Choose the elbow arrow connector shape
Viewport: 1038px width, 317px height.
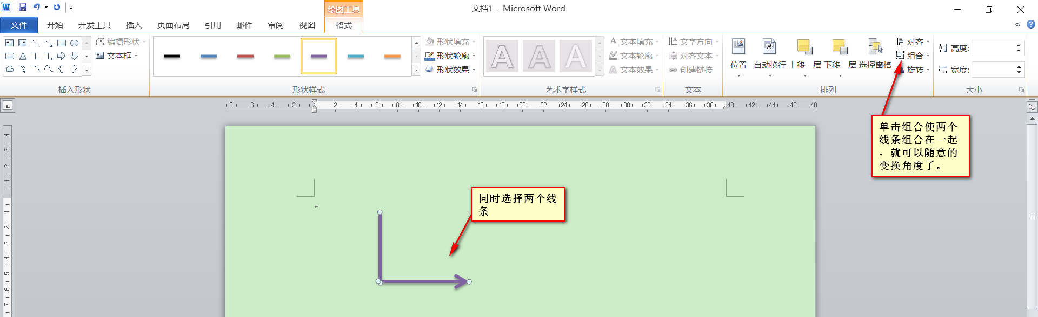[49, 56]
